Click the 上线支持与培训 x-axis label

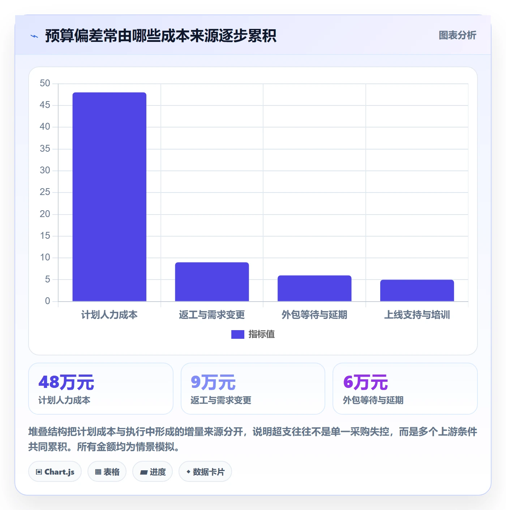pos(417,315)
